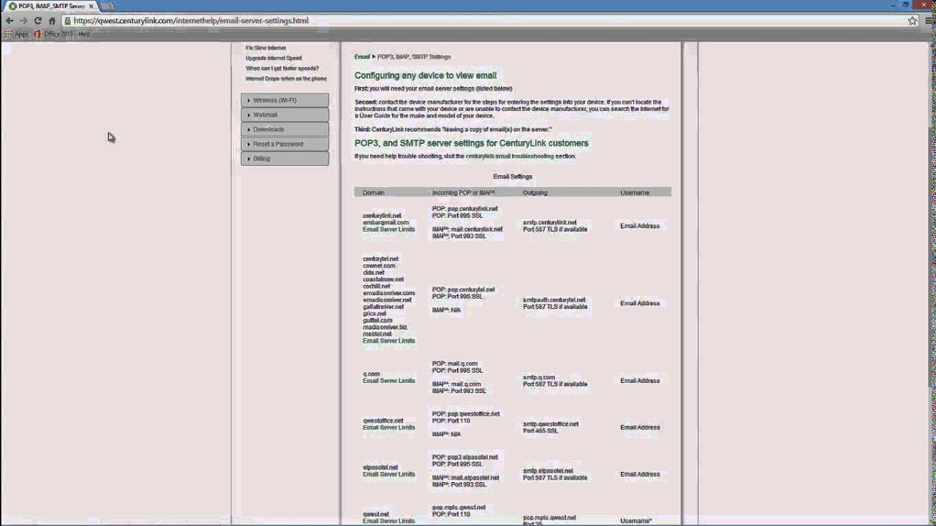This screenshot has width=936, height=526.
Task: Click the 'coastalnow.net' domain text
Action: point(383,280)
